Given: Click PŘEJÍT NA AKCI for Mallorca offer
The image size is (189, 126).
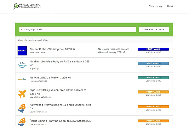Looking at the screenshot, I should 153,77.
